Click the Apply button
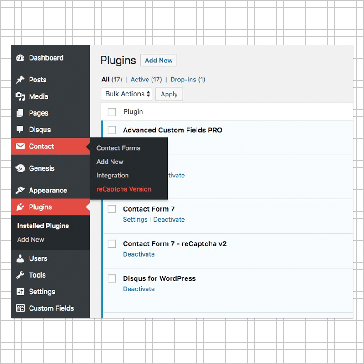The height and width of the screenshot is (364, 364). [169, 94]
